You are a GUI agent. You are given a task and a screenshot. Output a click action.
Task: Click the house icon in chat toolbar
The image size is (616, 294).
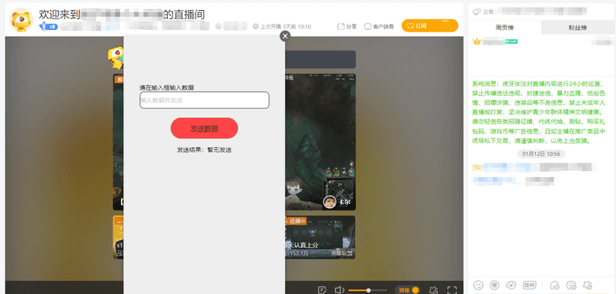tap(554, 285)
